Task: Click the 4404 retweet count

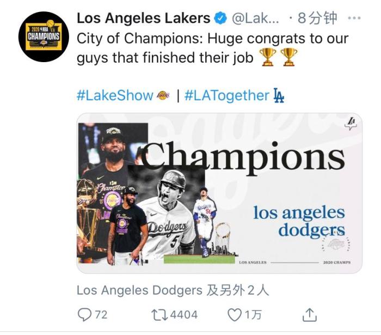Action: coord(183,314)
